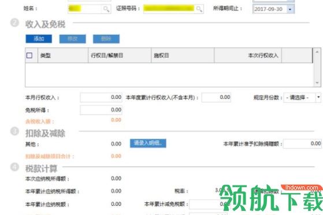
Task: Click the search icon beside the 证照号码 field
Action: [x=199, y=9]
